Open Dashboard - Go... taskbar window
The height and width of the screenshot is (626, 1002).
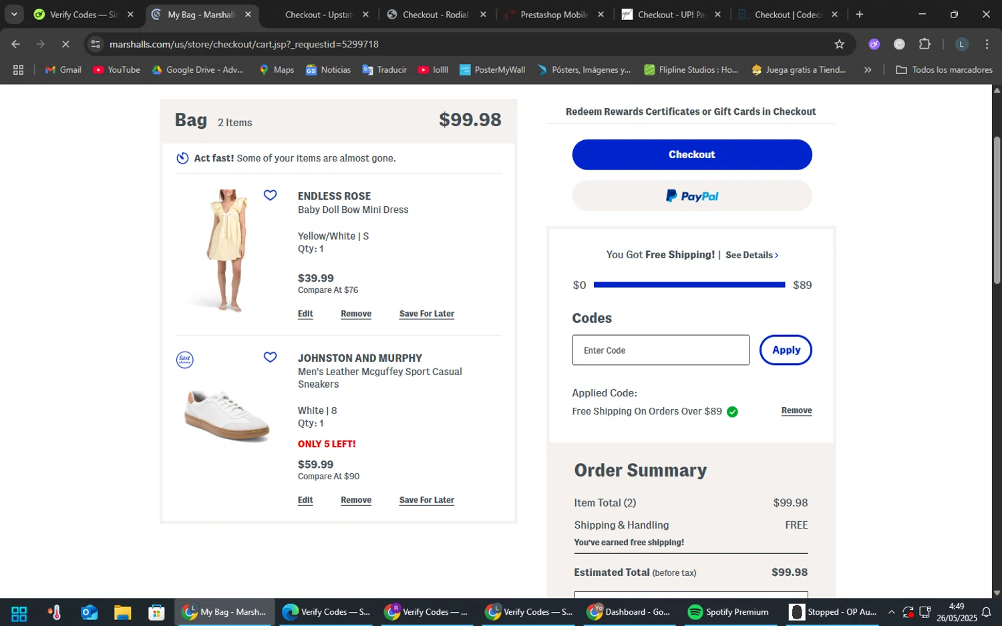[629, 612]
